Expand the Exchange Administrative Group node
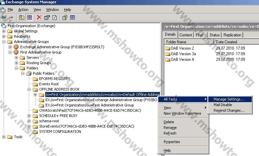Image resolution: width=259 pixels, height=156 pixels. (x=10, y=47)
